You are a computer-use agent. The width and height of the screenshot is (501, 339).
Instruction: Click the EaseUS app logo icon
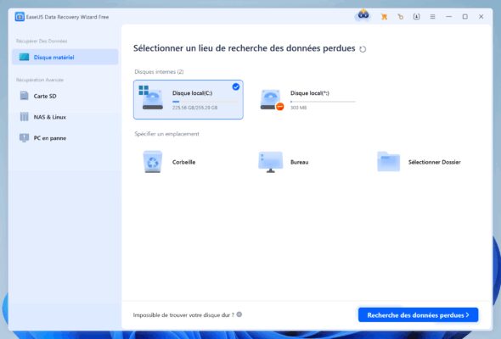20,17
